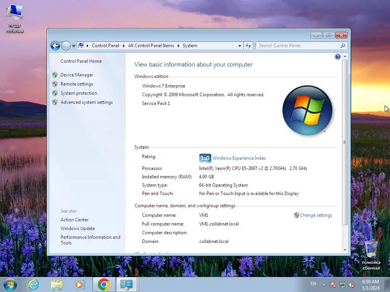Launch Windows Media Player from taskbar

(x=80, y=284)
